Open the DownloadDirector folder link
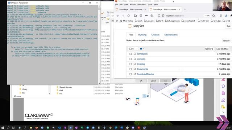 tap(145, 74)
